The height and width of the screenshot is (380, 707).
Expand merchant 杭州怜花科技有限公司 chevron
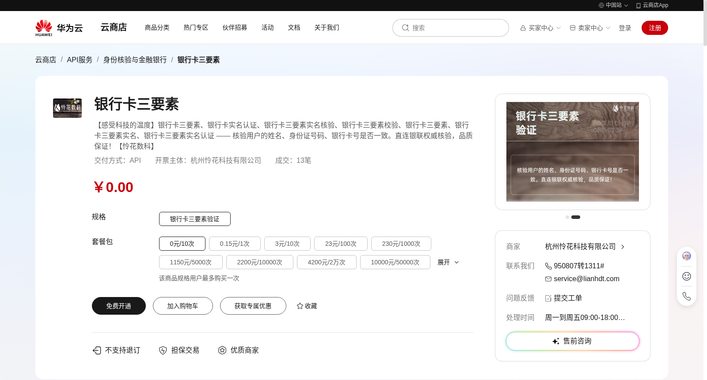[x=623, y=247]
